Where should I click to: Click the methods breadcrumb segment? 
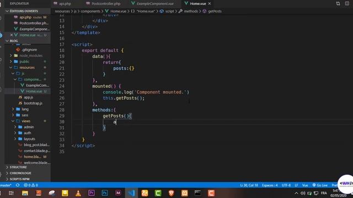coord(191,11)
